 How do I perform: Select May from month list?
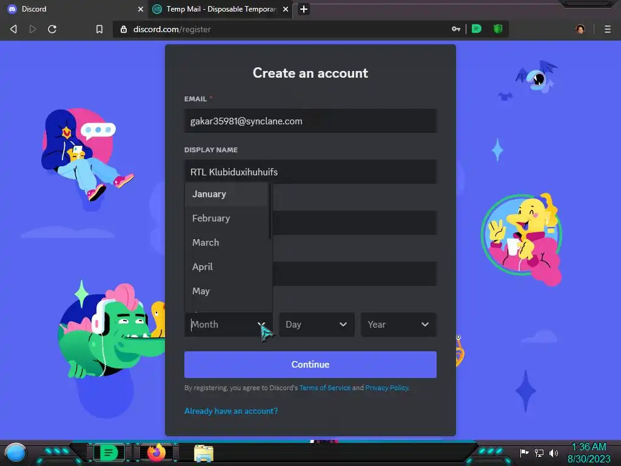click(x=226, y=291)
